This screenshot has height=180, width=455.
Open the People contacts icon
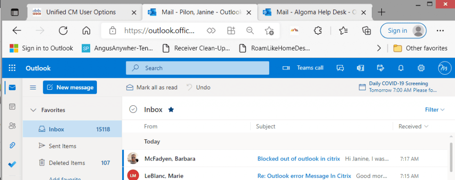click(12, 126)
